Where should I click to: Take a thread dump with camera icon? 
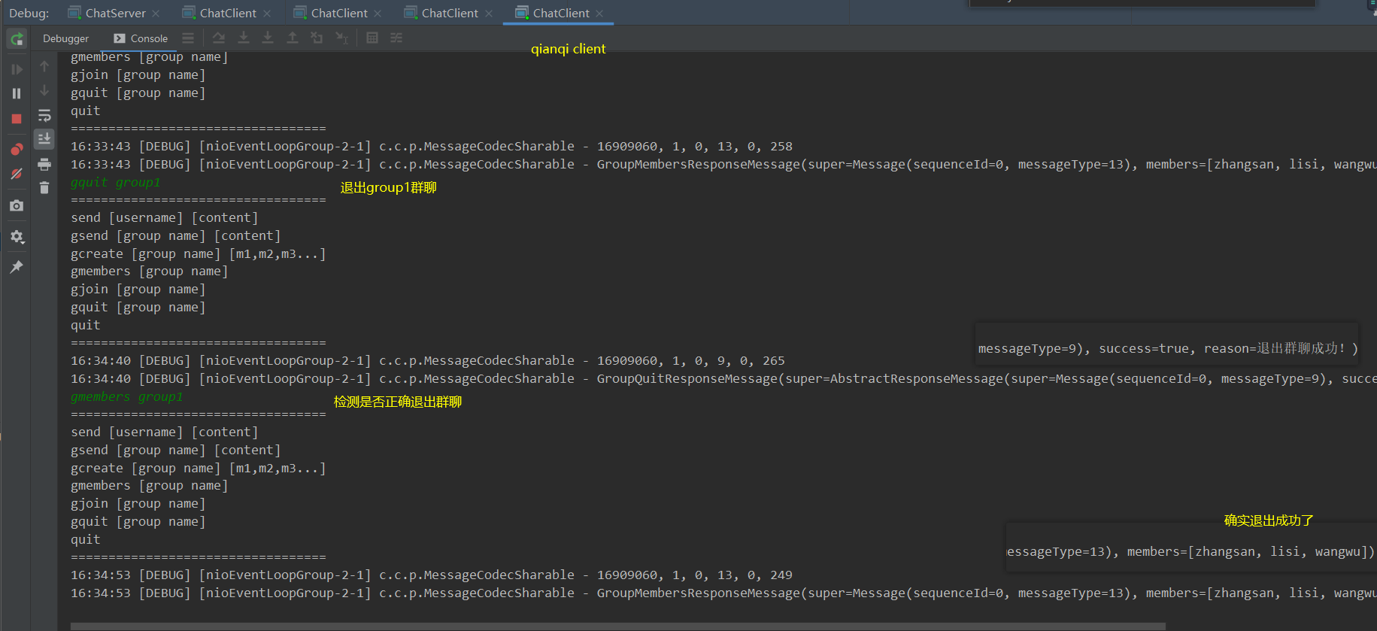pyautogui.click(x=17, y=205)
